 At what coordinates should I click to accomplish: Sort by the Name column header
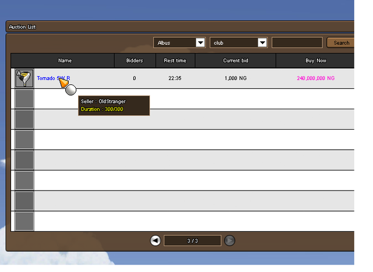tap(65, 60)
